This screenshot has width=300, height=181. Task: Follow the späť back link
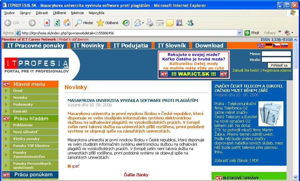point(75,166)
